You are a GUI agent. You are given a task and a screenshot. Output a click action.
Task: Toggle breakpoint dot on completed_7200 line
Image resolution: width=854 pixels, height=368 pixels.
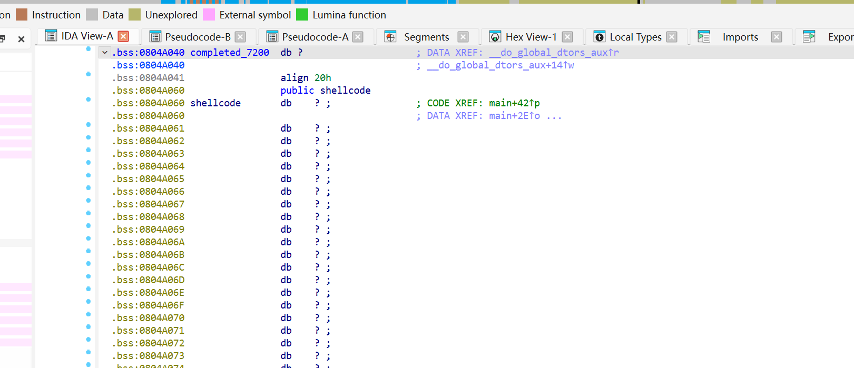[88, 49]
